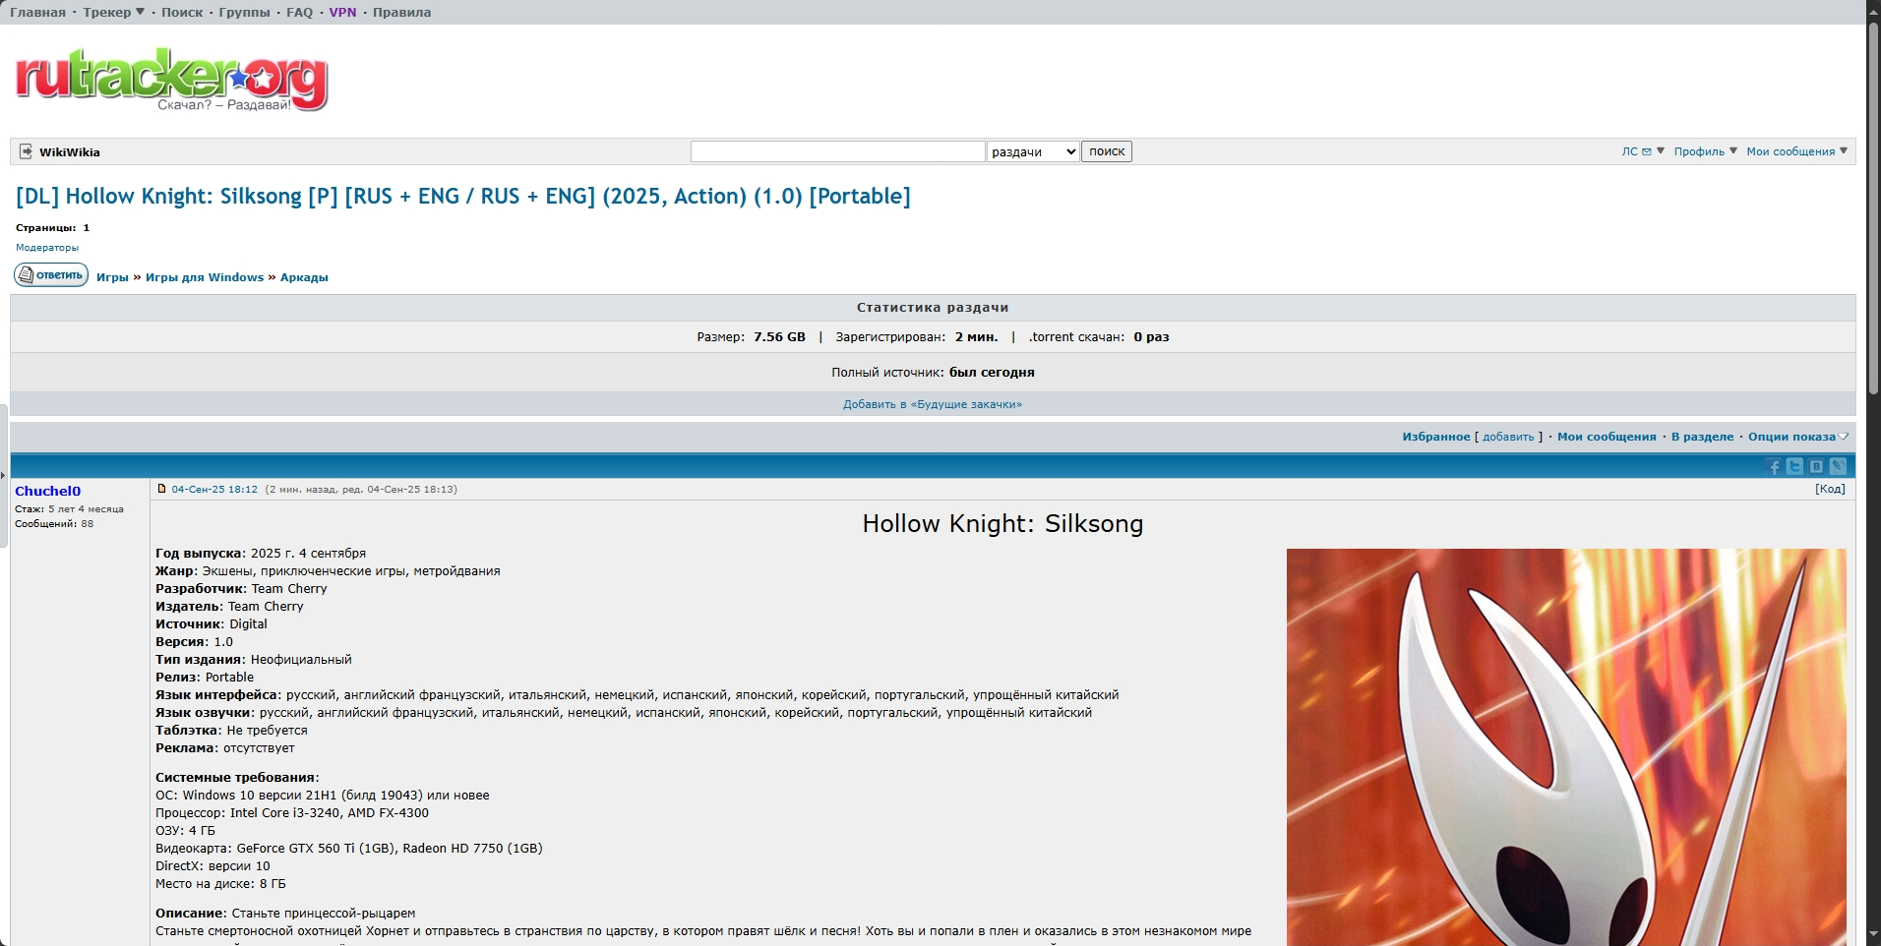
Task: Expand the left sidebar arrow handle
Action: 3,475
